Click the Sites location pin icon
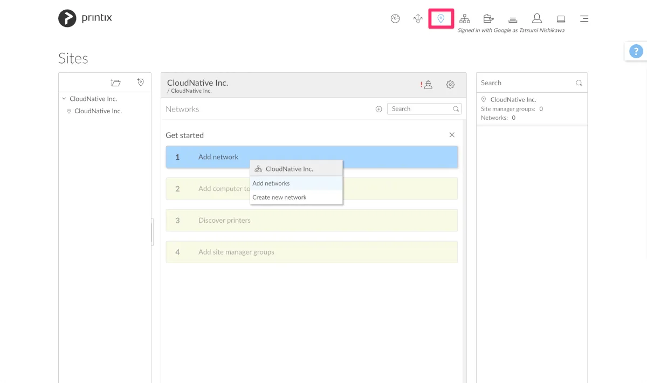 pyautogui.click(x=441, y=19)
